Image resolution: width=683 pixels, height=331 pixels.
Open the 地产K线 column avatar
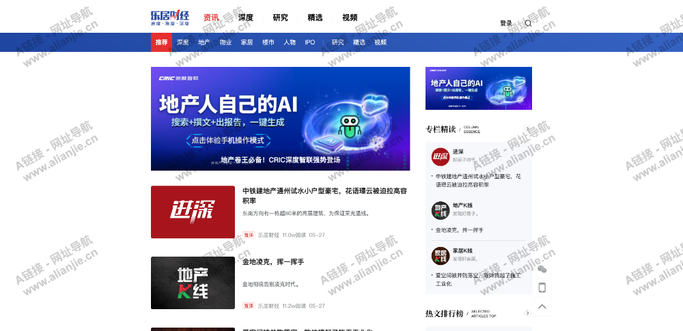441,210
